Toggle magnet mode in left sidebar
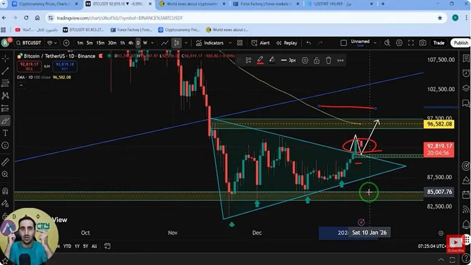Viewport: 471px width, 265px height. pos(5,191)
